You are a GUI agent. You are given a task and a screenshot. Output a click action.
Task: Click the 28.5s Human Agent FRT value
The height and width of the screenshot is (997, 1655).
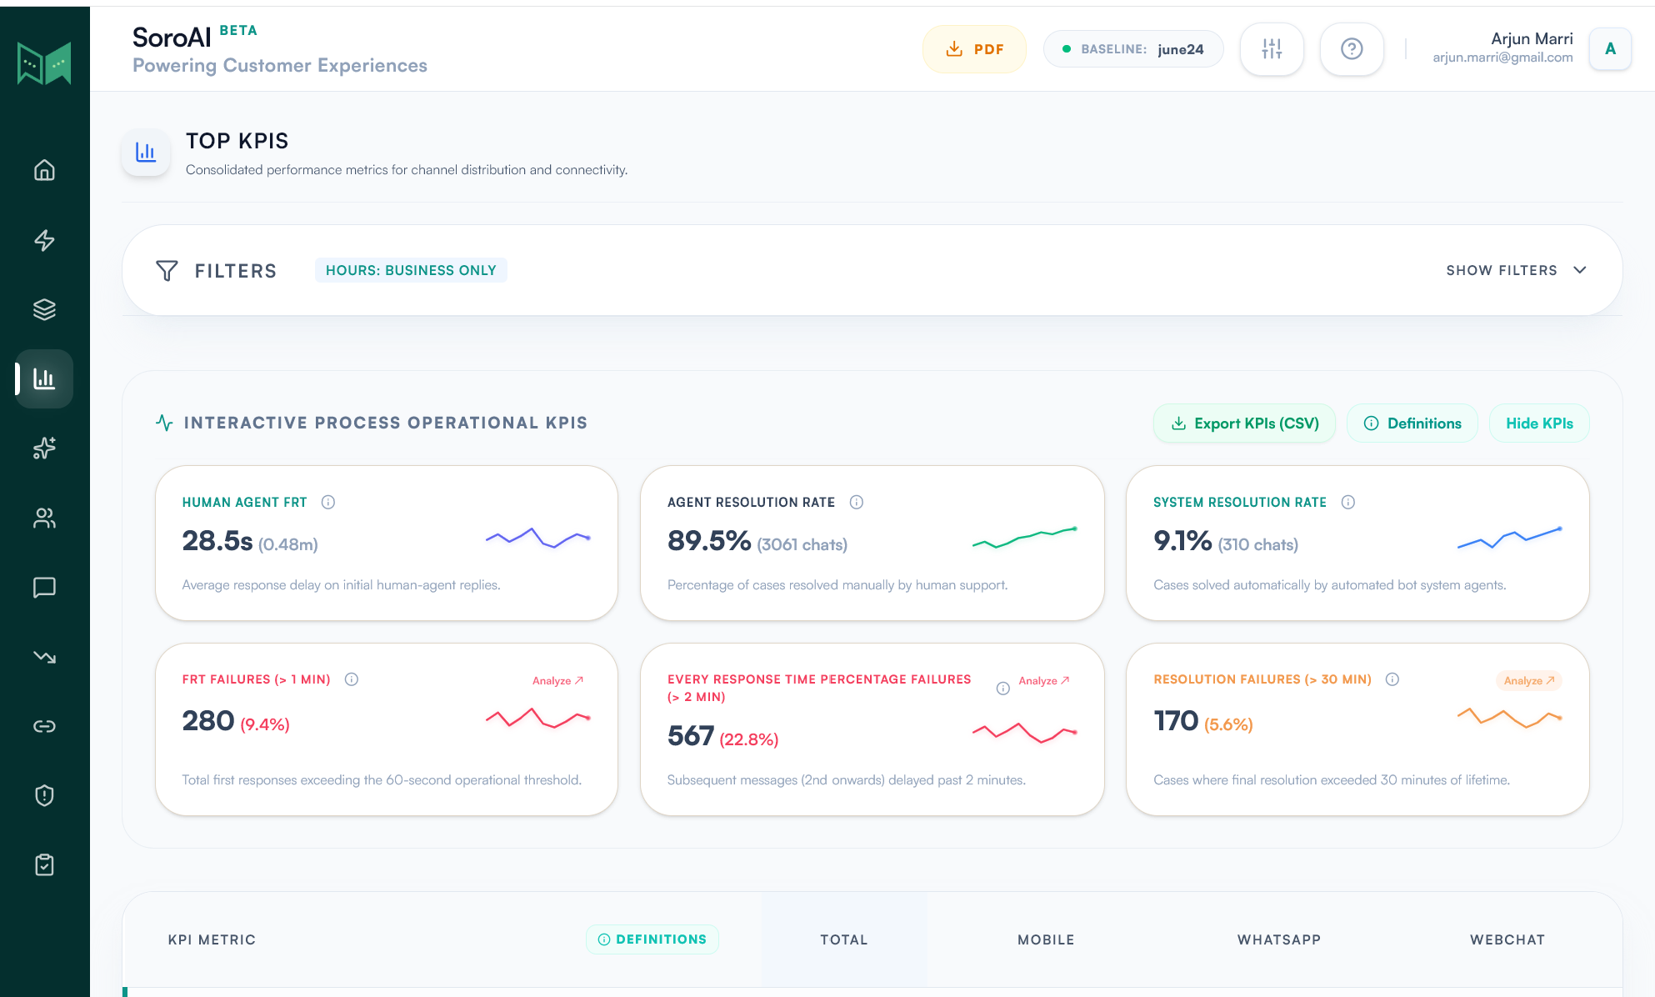(x=217, y=541)
